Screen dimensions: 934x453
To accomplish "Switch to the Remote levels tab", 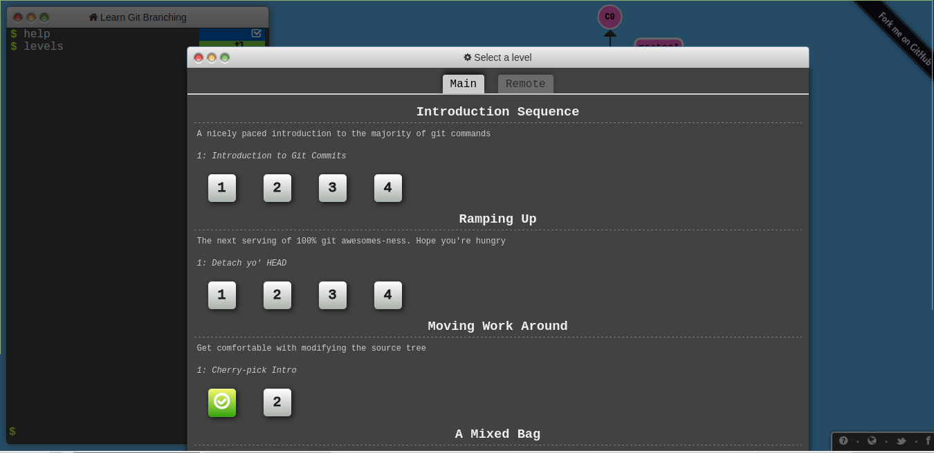I will 525,84.
